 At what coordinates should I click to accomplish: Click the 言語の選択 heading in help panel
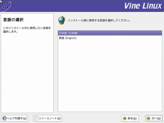(x=13, y=20)
